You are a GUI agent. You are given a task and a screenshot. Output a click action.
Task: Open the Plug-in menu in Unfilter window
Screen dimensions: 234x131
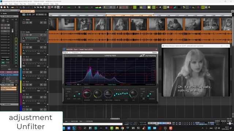click(65, 52)
